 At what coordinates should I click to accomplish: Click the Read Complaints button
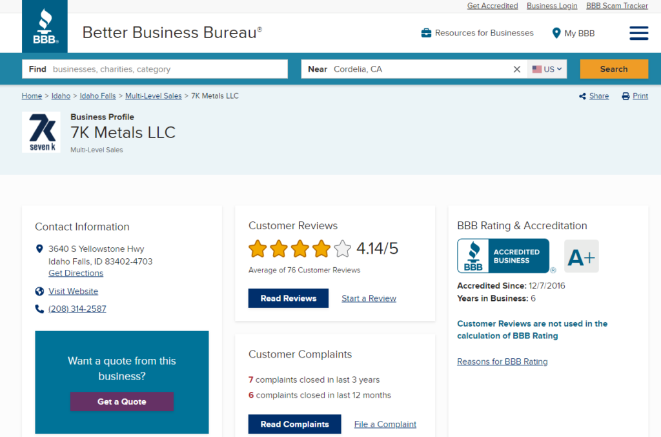(294, 424)
